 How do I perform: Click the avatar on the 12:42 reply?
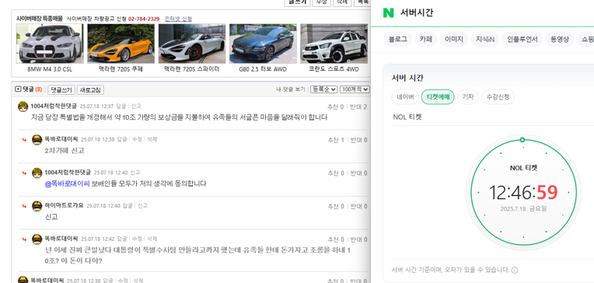(x=37, y=239)
